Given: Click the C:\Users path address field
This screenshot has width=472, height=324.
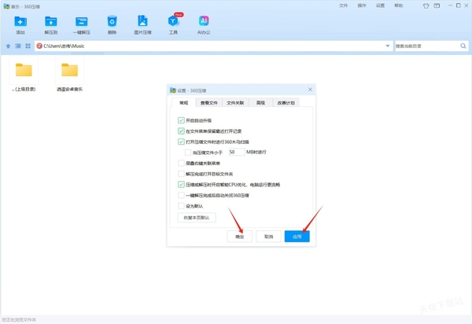Looking at the screenshot, I should 213,46.
